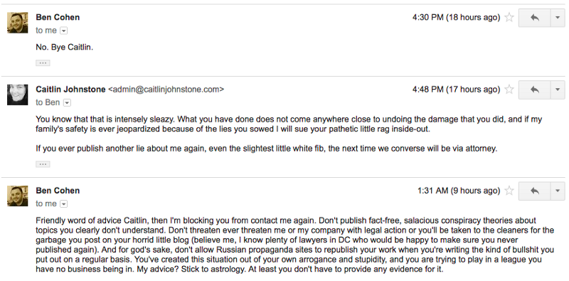Click sender name Caitlin Johnstone

pos(70,90)
